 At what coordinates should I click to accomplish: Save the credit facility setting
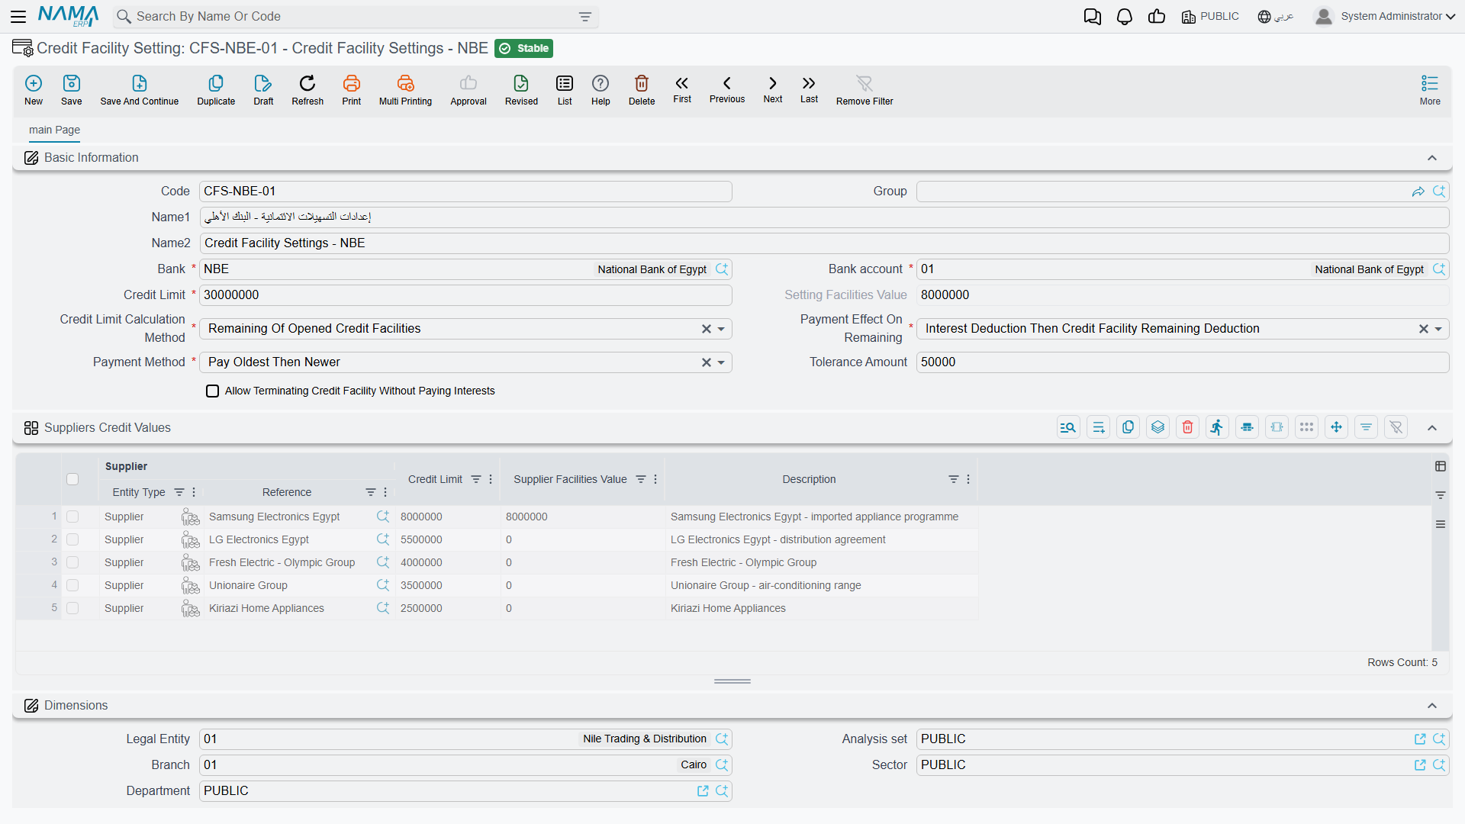click(x=72, y=90)
